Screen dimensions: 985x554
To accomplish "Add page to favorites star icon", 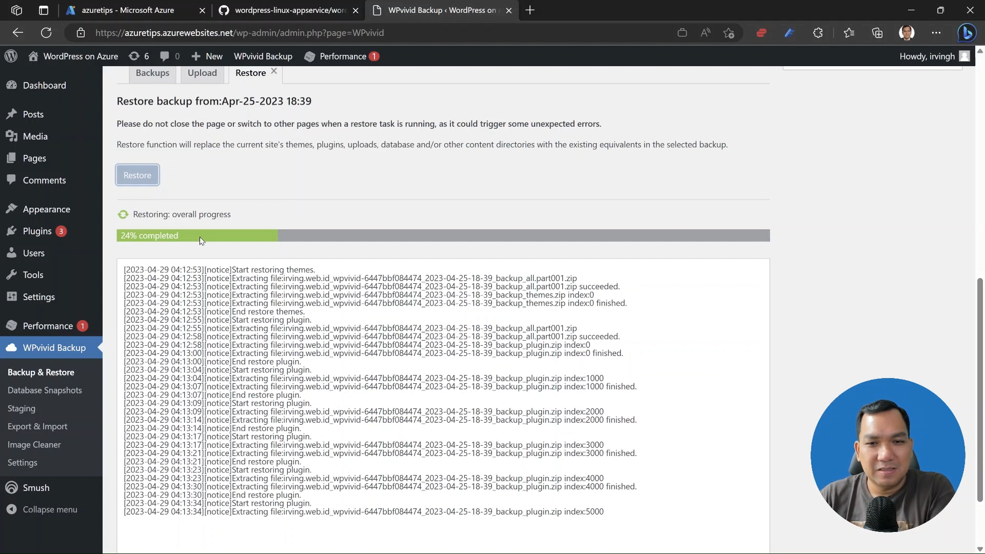I will [x=728, y=33].
